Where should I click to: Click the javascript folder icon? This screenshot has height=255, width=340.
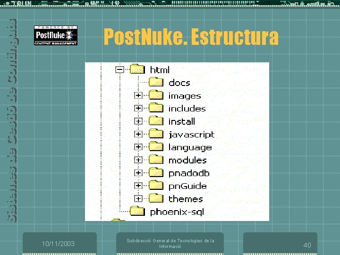tap(156, 133)
